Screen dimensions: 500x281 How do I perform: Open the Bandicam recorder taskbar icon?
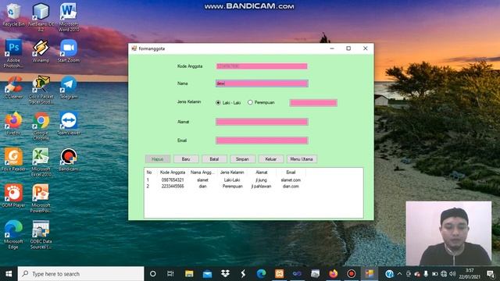[352, 274]
